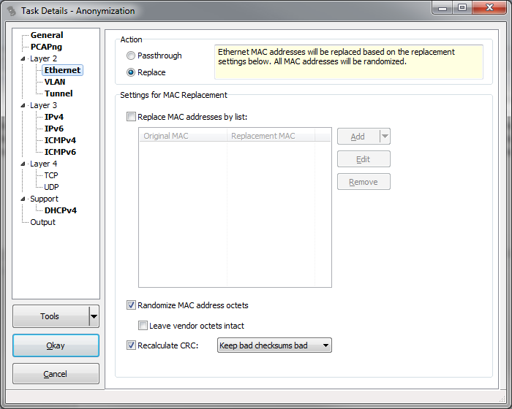Open ICMPv6 settings
Viewport: 512px width, 409px height.
60,152
